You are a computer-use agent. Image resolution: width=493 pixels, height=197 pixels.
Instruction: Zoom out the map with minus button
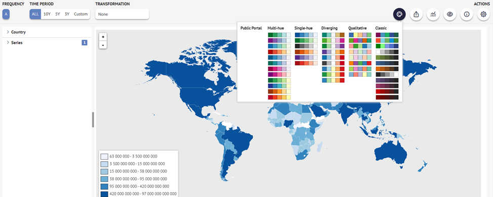coord(103,45)
